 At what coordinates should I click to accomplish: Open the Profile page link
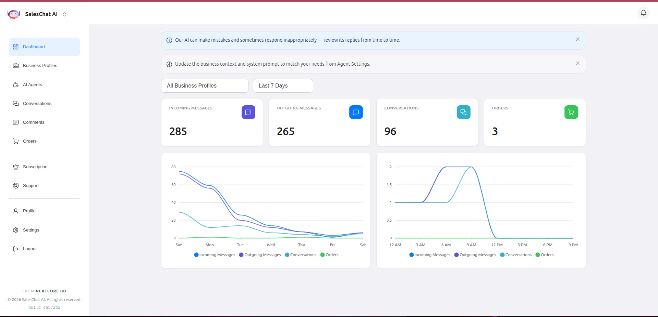tap(44, 211)
